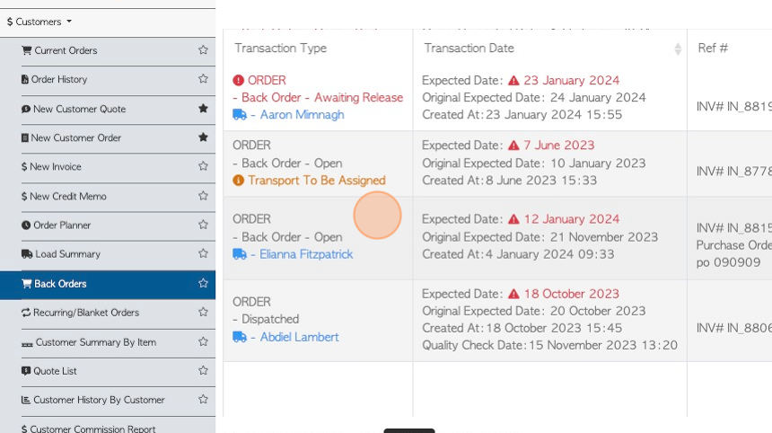The height and width of the screenshot is (433, 772).
Task: Click the red alert icon beside ORDER
Action: click(239, 80)
